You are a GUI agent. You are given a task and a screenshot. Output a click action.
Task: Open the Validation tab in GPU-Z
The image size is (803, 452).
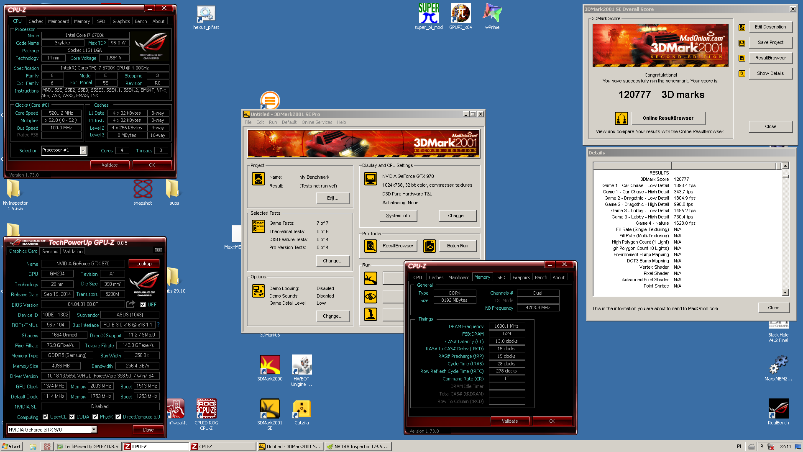pos(73,252)
